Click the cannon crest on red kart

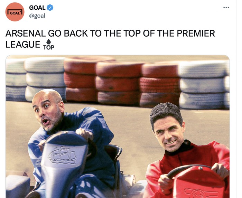(201, 193)
